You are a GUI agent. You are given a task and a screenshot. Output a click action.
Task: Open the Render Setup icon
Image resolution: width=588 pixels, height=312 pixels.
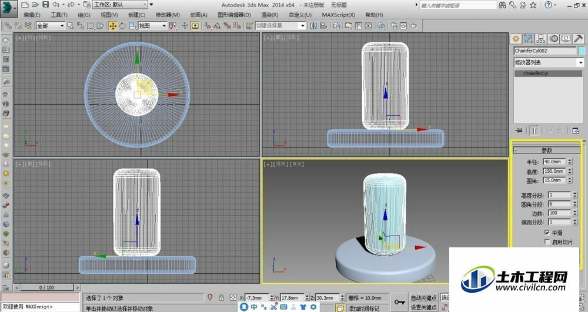pyautogui.click(x=393, y=25)
